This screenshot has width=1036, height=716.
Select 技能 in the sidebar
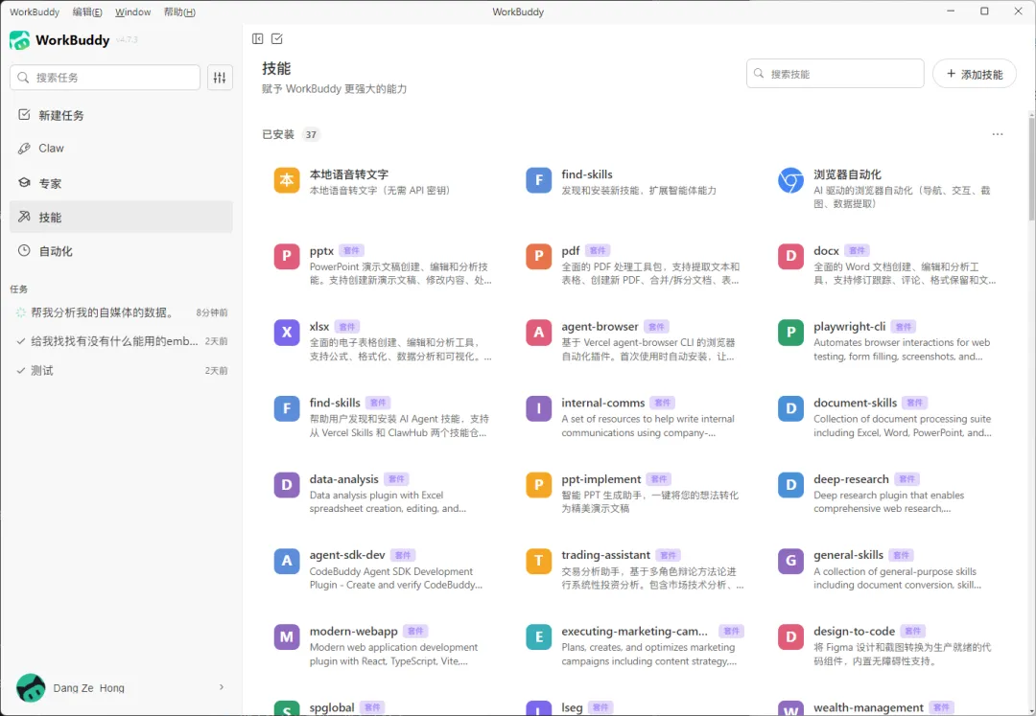(121, 218)
